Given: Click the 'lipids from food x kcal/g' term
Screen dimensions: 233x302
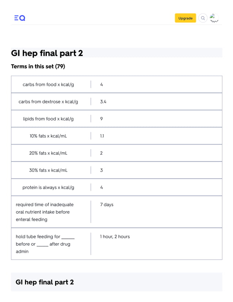Looking at the screenshot, I should pos(48,119).
